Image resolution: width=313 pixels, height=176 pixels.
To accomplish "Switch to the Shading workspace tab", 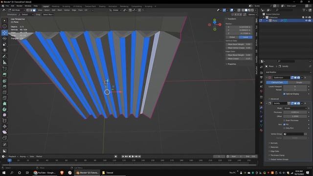I will (x=102, y=6).
